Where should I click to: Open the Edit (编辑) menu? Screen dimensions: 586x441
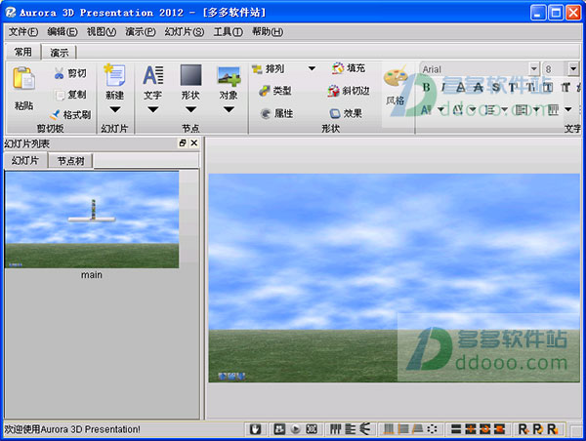63,32
